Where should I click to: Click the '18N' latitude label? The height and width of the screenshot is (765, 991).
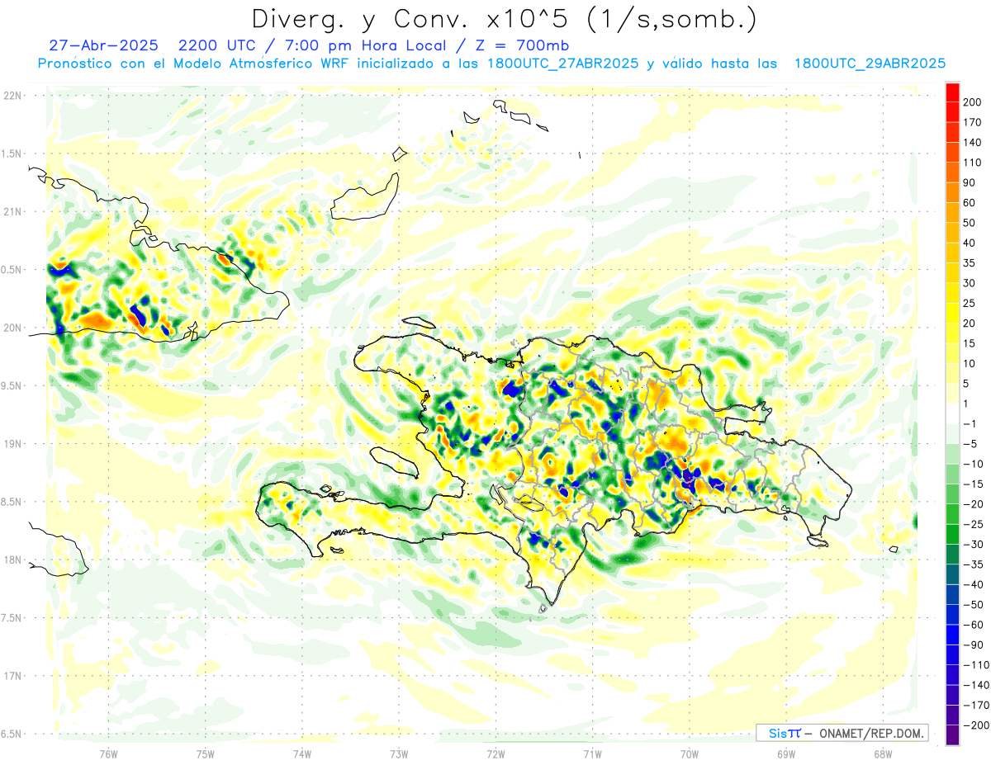coord(12,560)
